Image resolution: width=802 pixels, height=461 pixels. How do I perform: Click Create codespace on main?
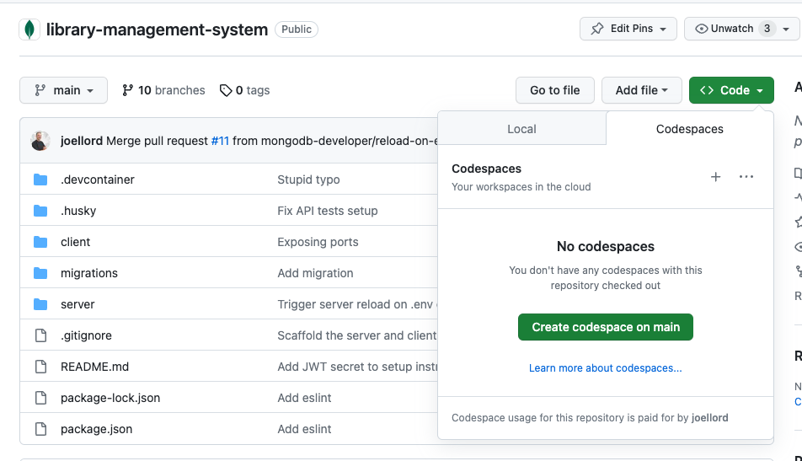pos(606,327)
